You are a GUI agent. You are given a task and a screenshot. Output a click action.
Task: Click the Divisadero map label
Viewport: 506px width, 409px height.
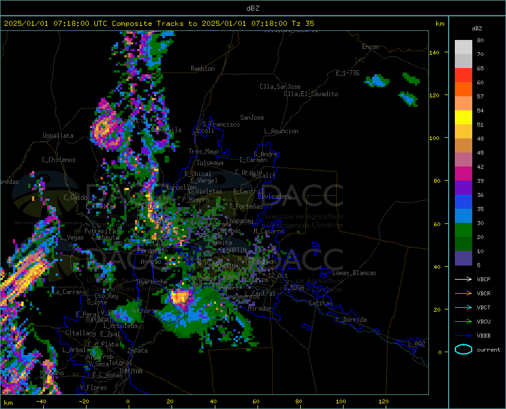(x=274, y=196)
